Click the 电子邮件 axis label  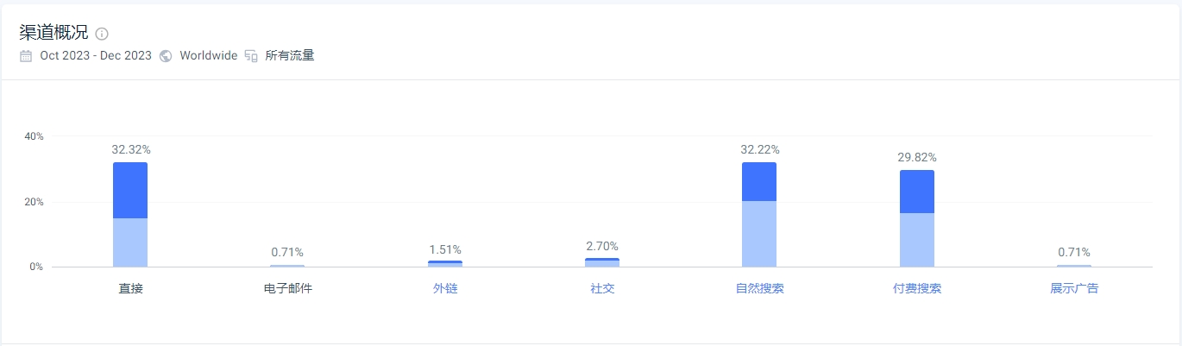coord(288,288)
